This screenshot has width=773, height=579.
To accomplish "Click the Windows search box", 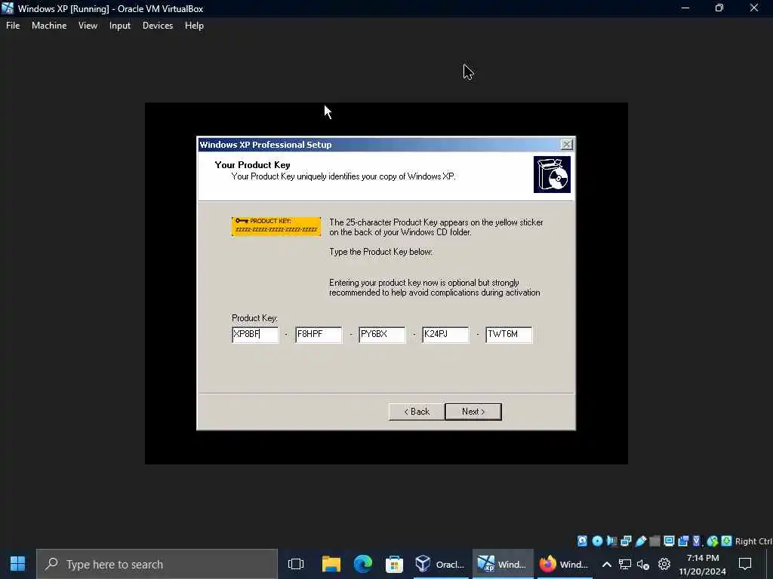I will click(x=157, y=564).
